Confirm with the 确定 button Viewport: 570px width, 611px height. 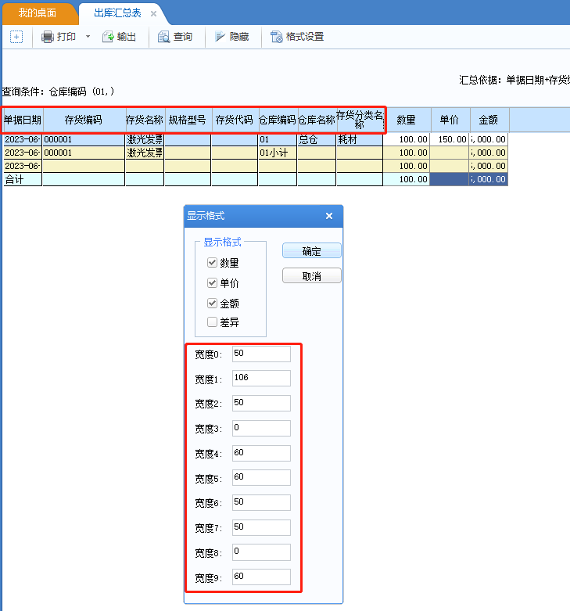click(312, 251)
